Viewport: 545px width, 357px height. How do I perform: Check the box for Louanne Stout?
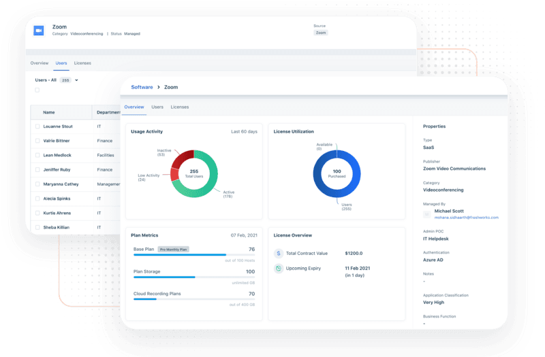(37, 126)
